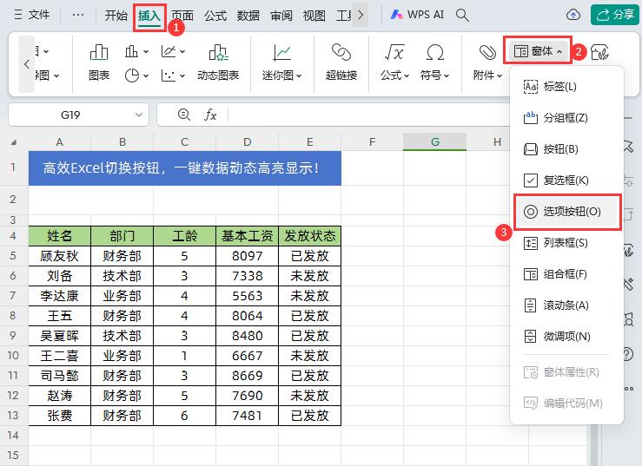The height and width of the screenshot is (466, 642).
Task: Select the cell containing 顾友秋
Action: [60, 256]
